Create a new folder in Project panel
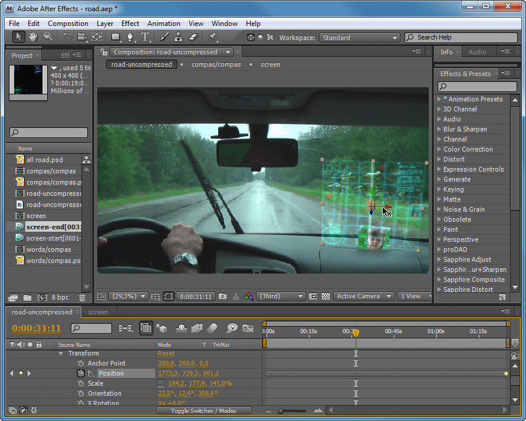Image resolution: width=526 pixels, height=421 pixels. coord(28,298)
